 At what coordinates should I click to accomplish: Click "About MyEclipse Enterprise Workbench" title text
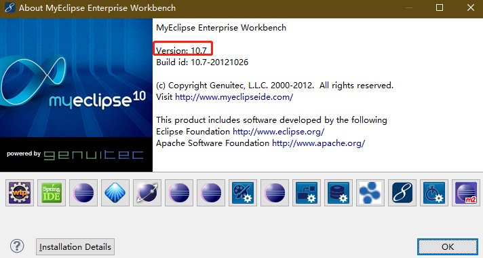[97, 8]
